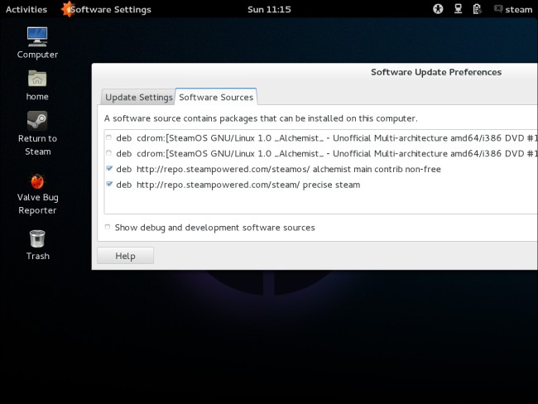The height and width of the screenshot is (404, 538).
Task: Click the Help button
Action: (x=125, y=256)
